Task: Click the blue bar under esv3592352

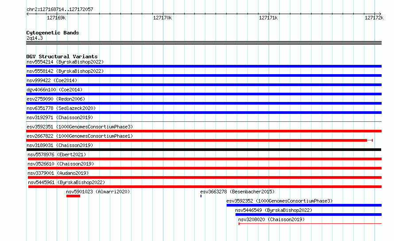Action: tap(304, 205)
